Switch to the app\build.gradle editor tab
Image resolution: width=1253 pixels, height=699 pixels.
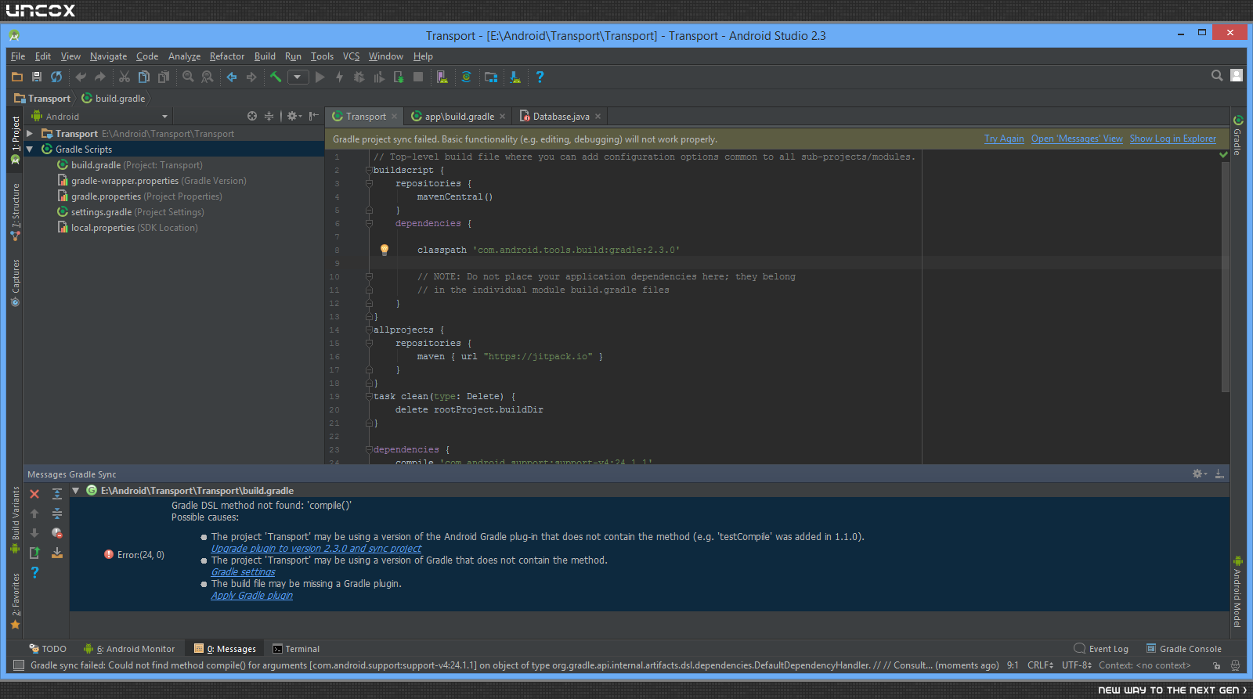point(459,117)
